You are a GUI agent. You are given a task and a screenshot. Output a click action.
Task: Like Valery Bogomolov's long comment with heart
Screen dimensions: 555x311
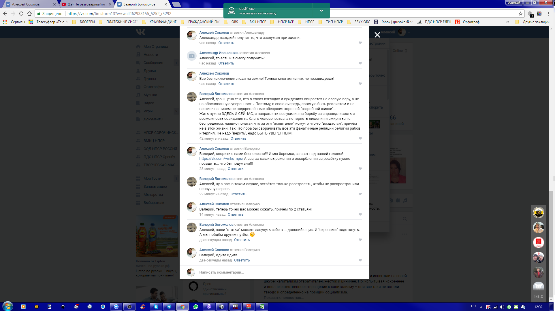[360, 139]
